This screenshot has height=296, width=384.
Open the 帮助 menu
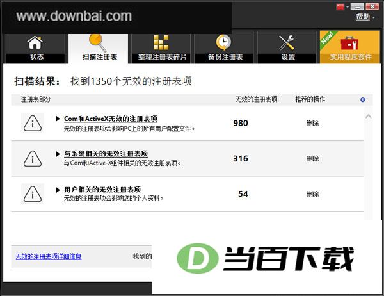pos(365,17)
